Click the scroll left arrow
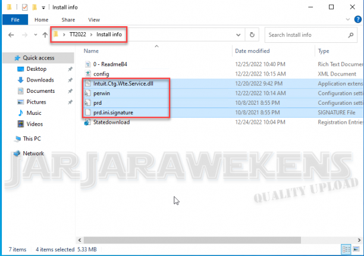Image resolution: width=364 pixels, height=256 pixels. [80, 240]
